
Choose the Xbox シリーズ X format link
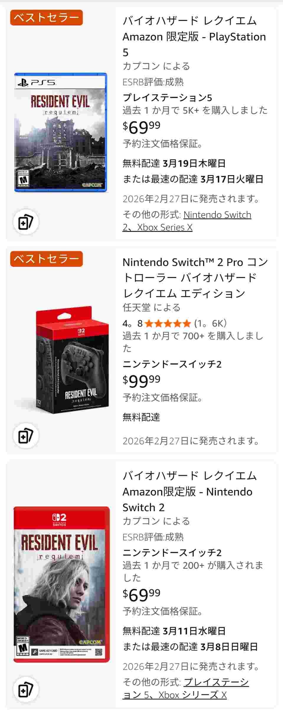pyautogui.click(x=192, y=695)
